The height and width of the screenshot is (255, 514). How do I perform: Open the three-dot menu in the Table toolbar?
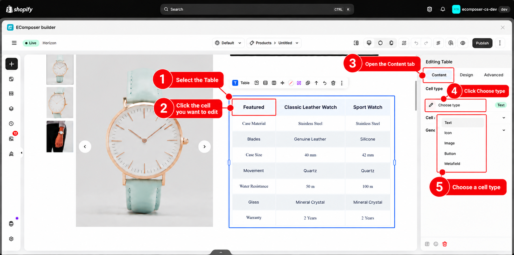342,83
